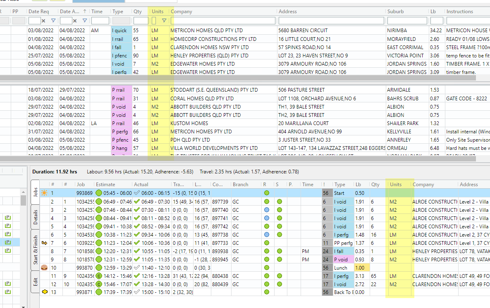Click the green tick beside 10:06 - 10:36
Viewport: 490px width, 308px height.
(x=136, y=243)
